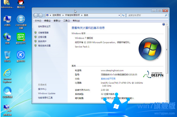The width and height of the screenshot is (177, 117).
Task: Expand the address bar history dropdown arrow
Action: [119, 15]
